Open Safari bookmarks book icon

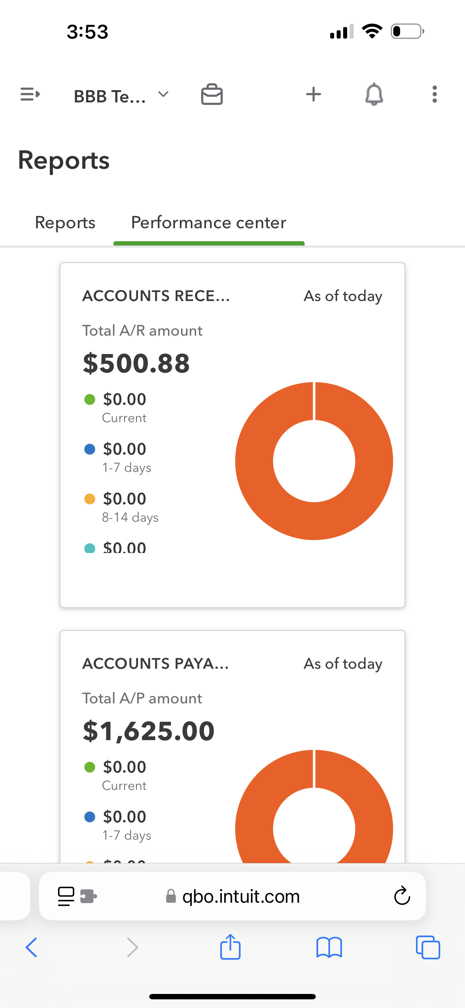coord(329,947)
